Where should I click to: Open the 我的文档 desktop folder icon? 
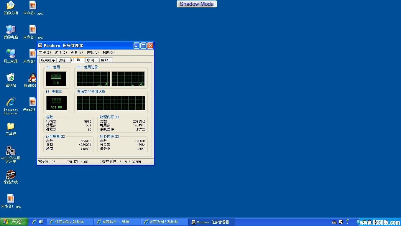point(11,5)
